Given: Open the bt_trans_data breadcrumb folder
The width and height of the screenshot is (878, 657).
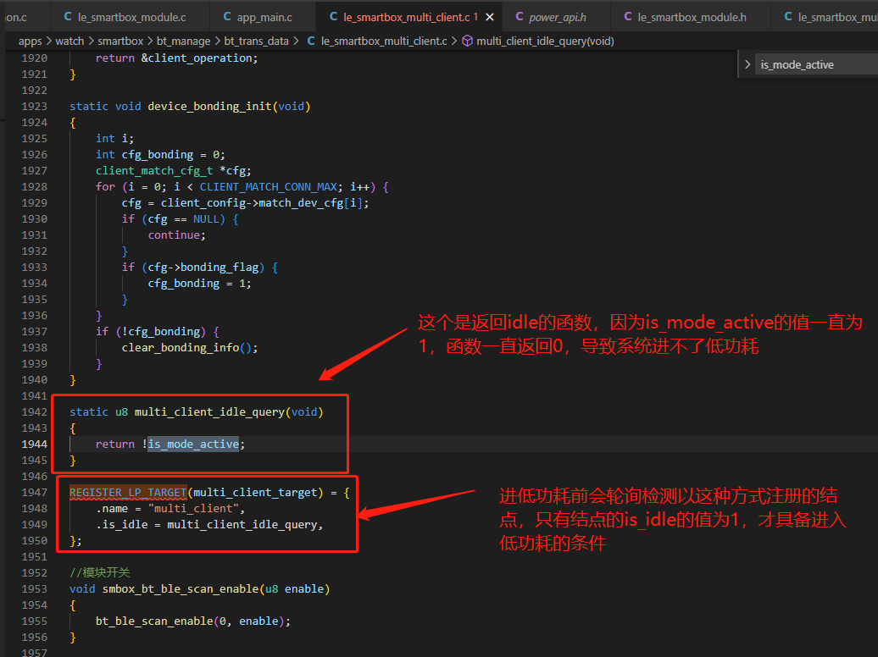Looking at the screenshot, I should pyautogui.click(x=257, y=41).
